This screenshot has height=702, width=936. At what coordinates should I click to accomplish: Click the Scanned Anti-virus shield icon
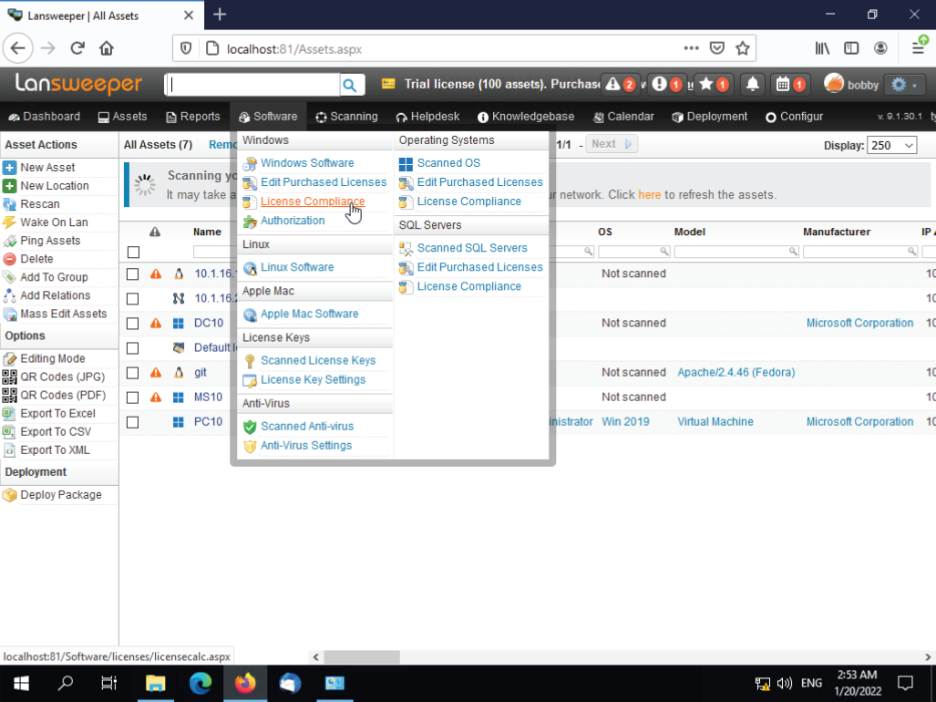point(250,427)
